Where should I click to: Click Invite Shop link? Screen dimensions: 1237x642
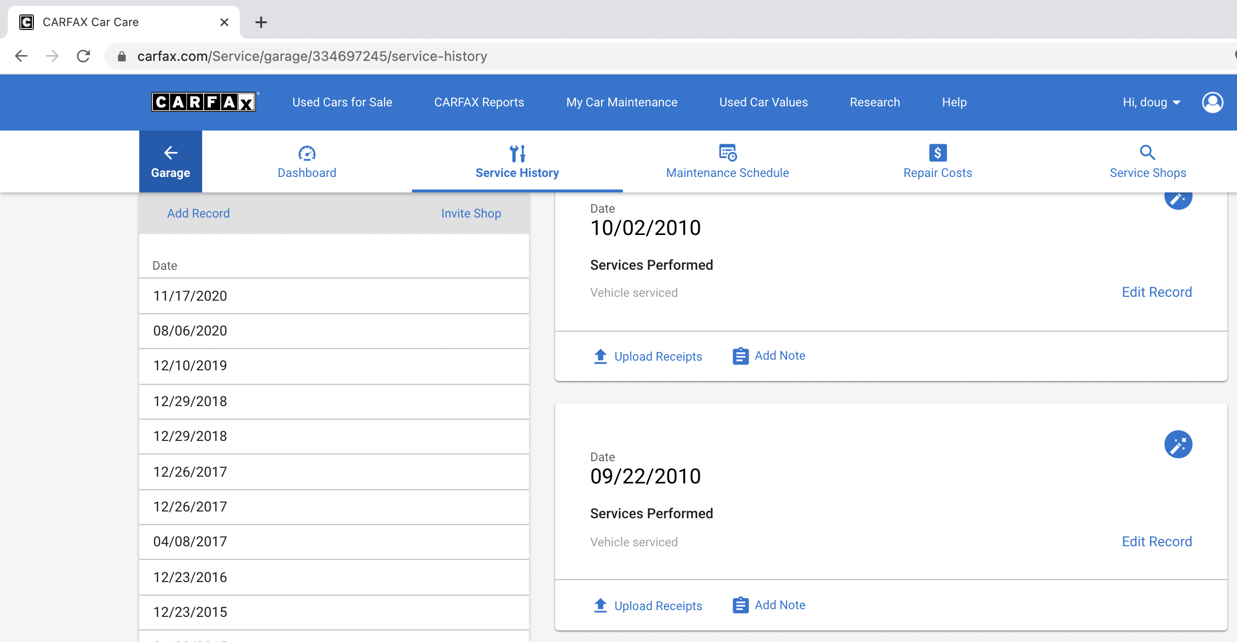point(471,213)
